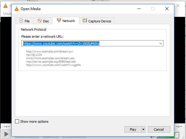Image resolution: width=186 pixels, height=139 pixels.
Task: Click remaining time display in VLC main window
Action: click(x=179, y=127)
